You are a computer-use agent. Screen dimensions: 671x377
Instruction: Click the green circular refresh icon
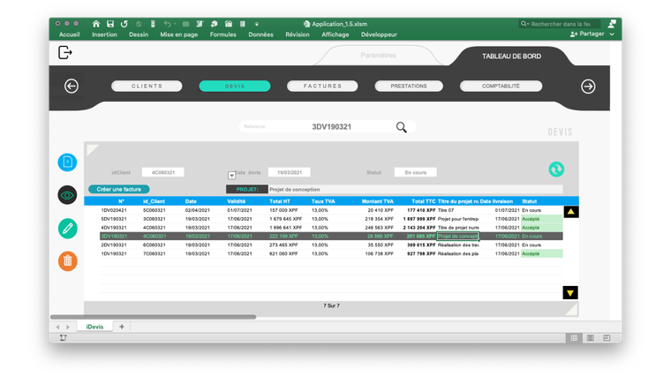tap(556, 170)
